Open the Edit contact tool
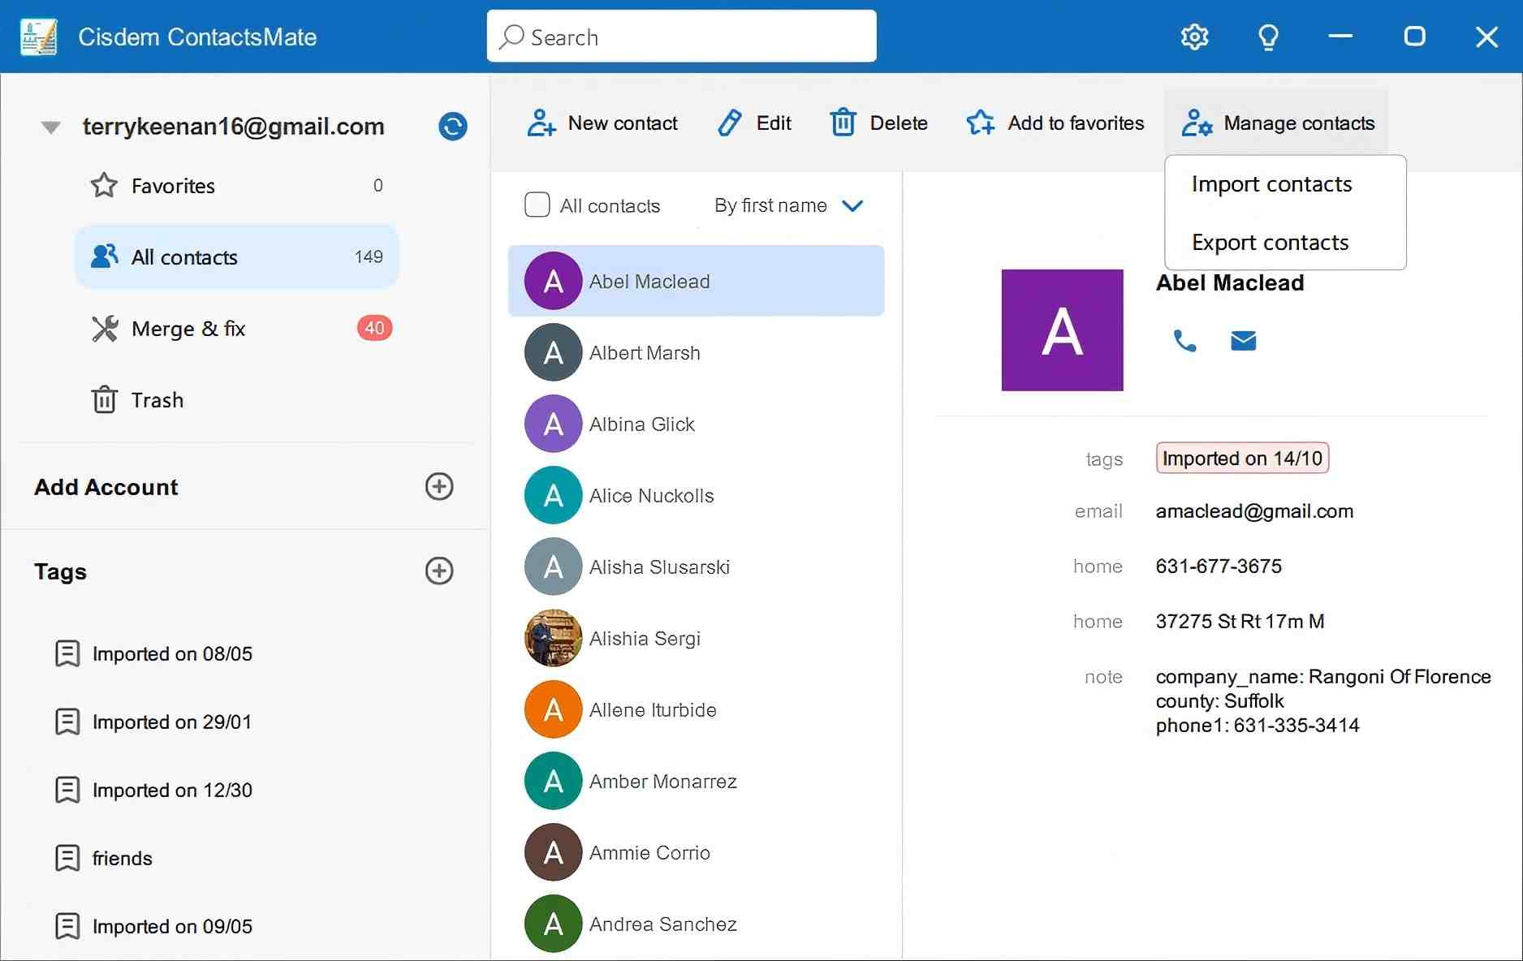Screen dimensions: 1523x961 730,123
